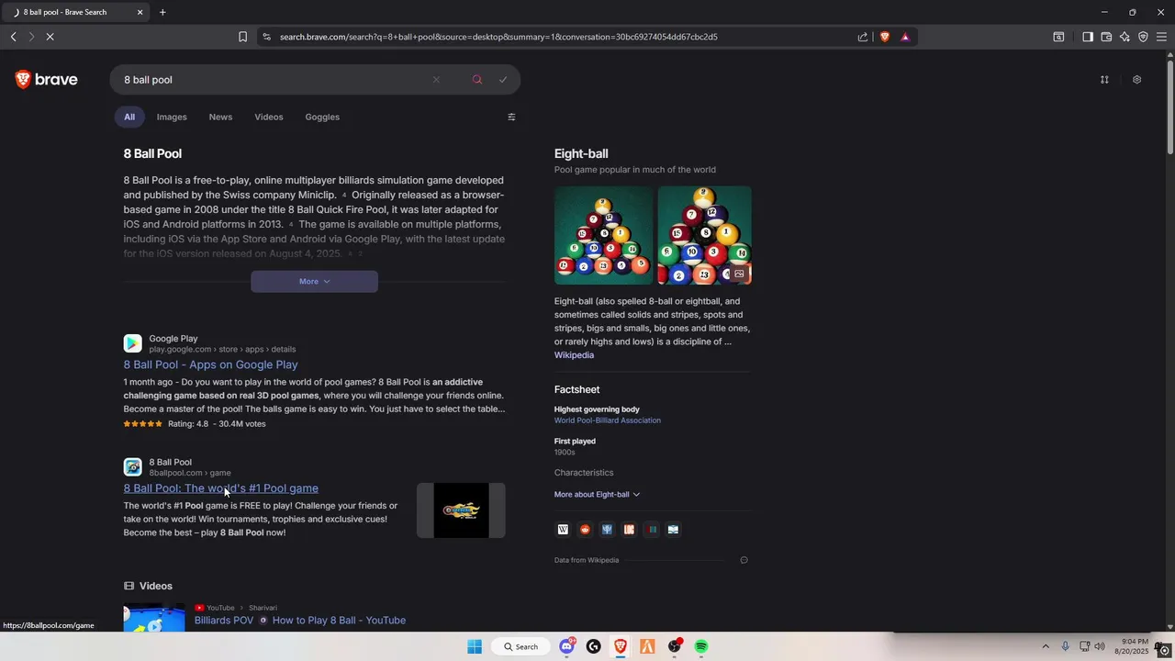Open Discord from the taskbar
The height and width of the screenshot is (661, 1175).
tap(566, 646)
